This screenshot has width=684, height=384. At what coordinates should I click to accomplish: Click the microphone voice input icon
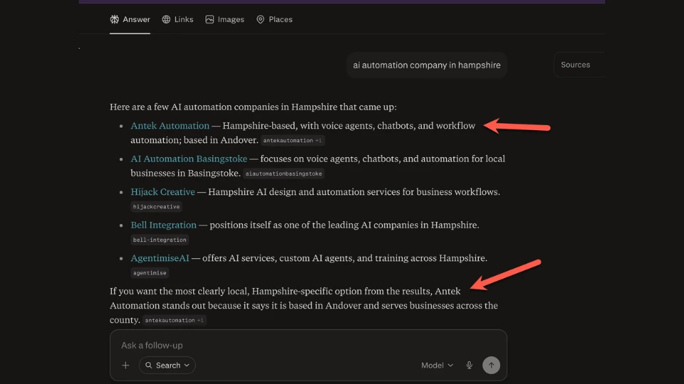pyautogui.click(x=469, y=366)
